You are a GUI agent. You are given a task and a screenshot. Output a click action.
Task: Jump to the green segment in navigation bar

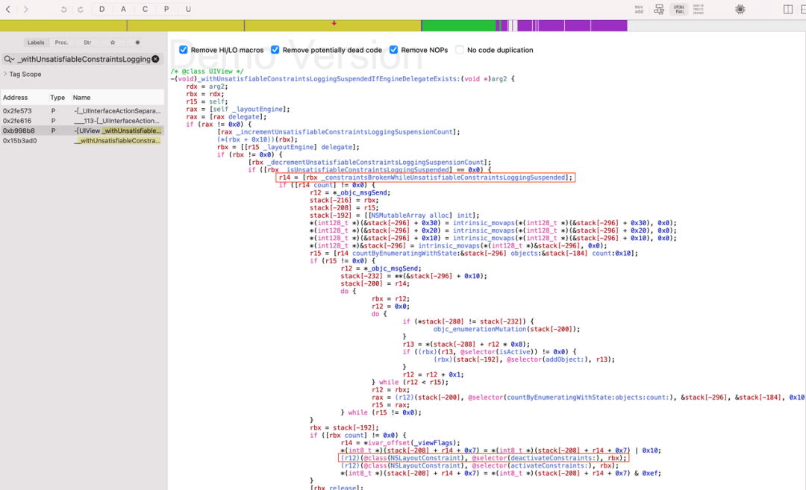point(458,25)
